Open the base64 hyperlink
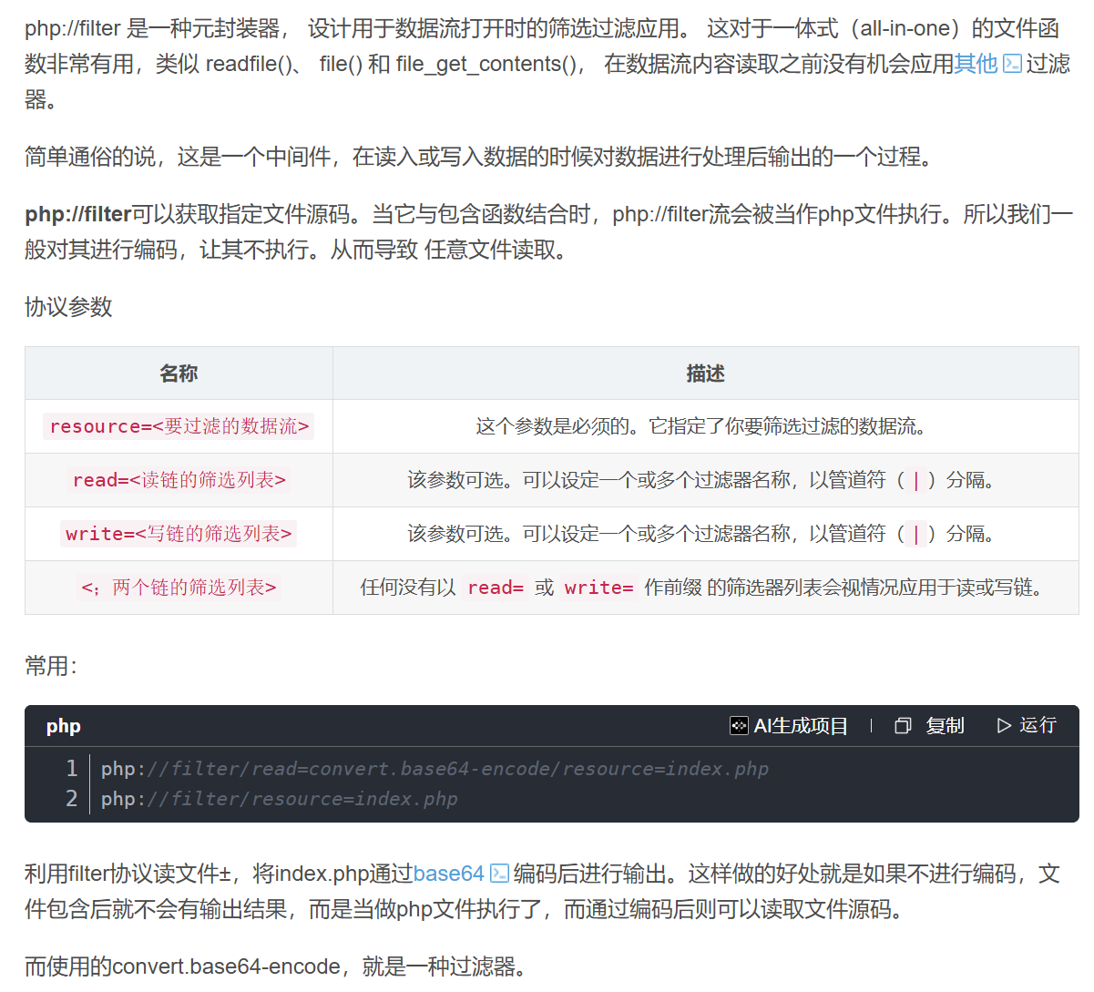Image resolution: width=1094 pixels, height=992 pixels. coord(448,874)
